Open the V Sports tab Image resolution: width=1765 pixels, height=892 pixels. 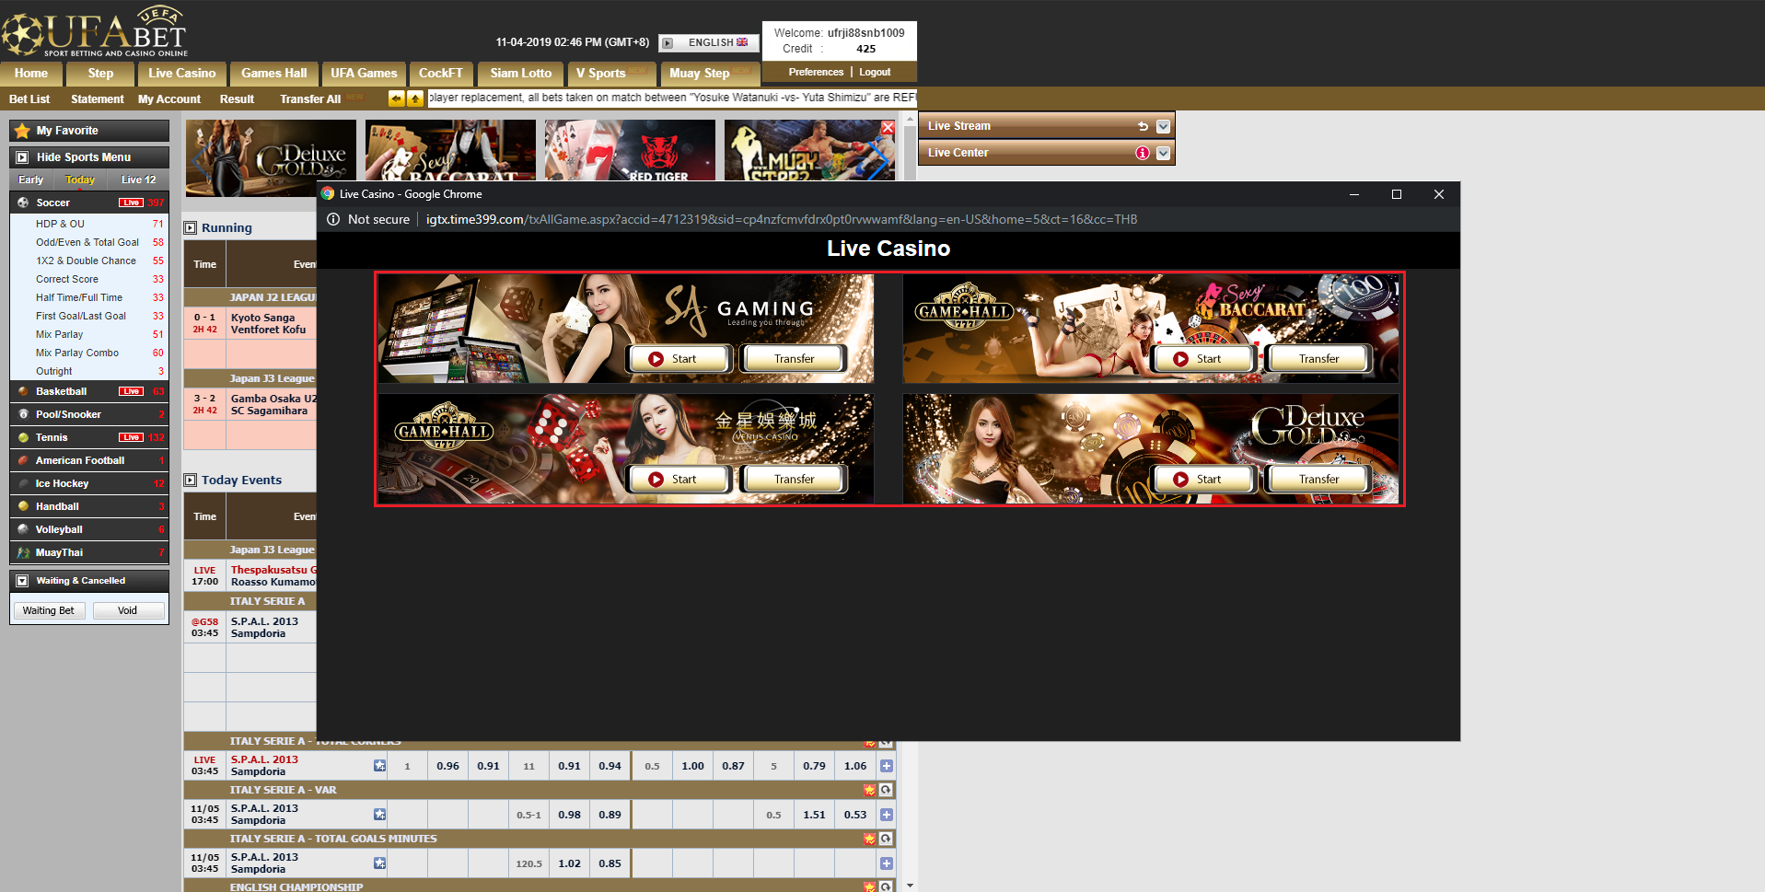tap(610, 74)
